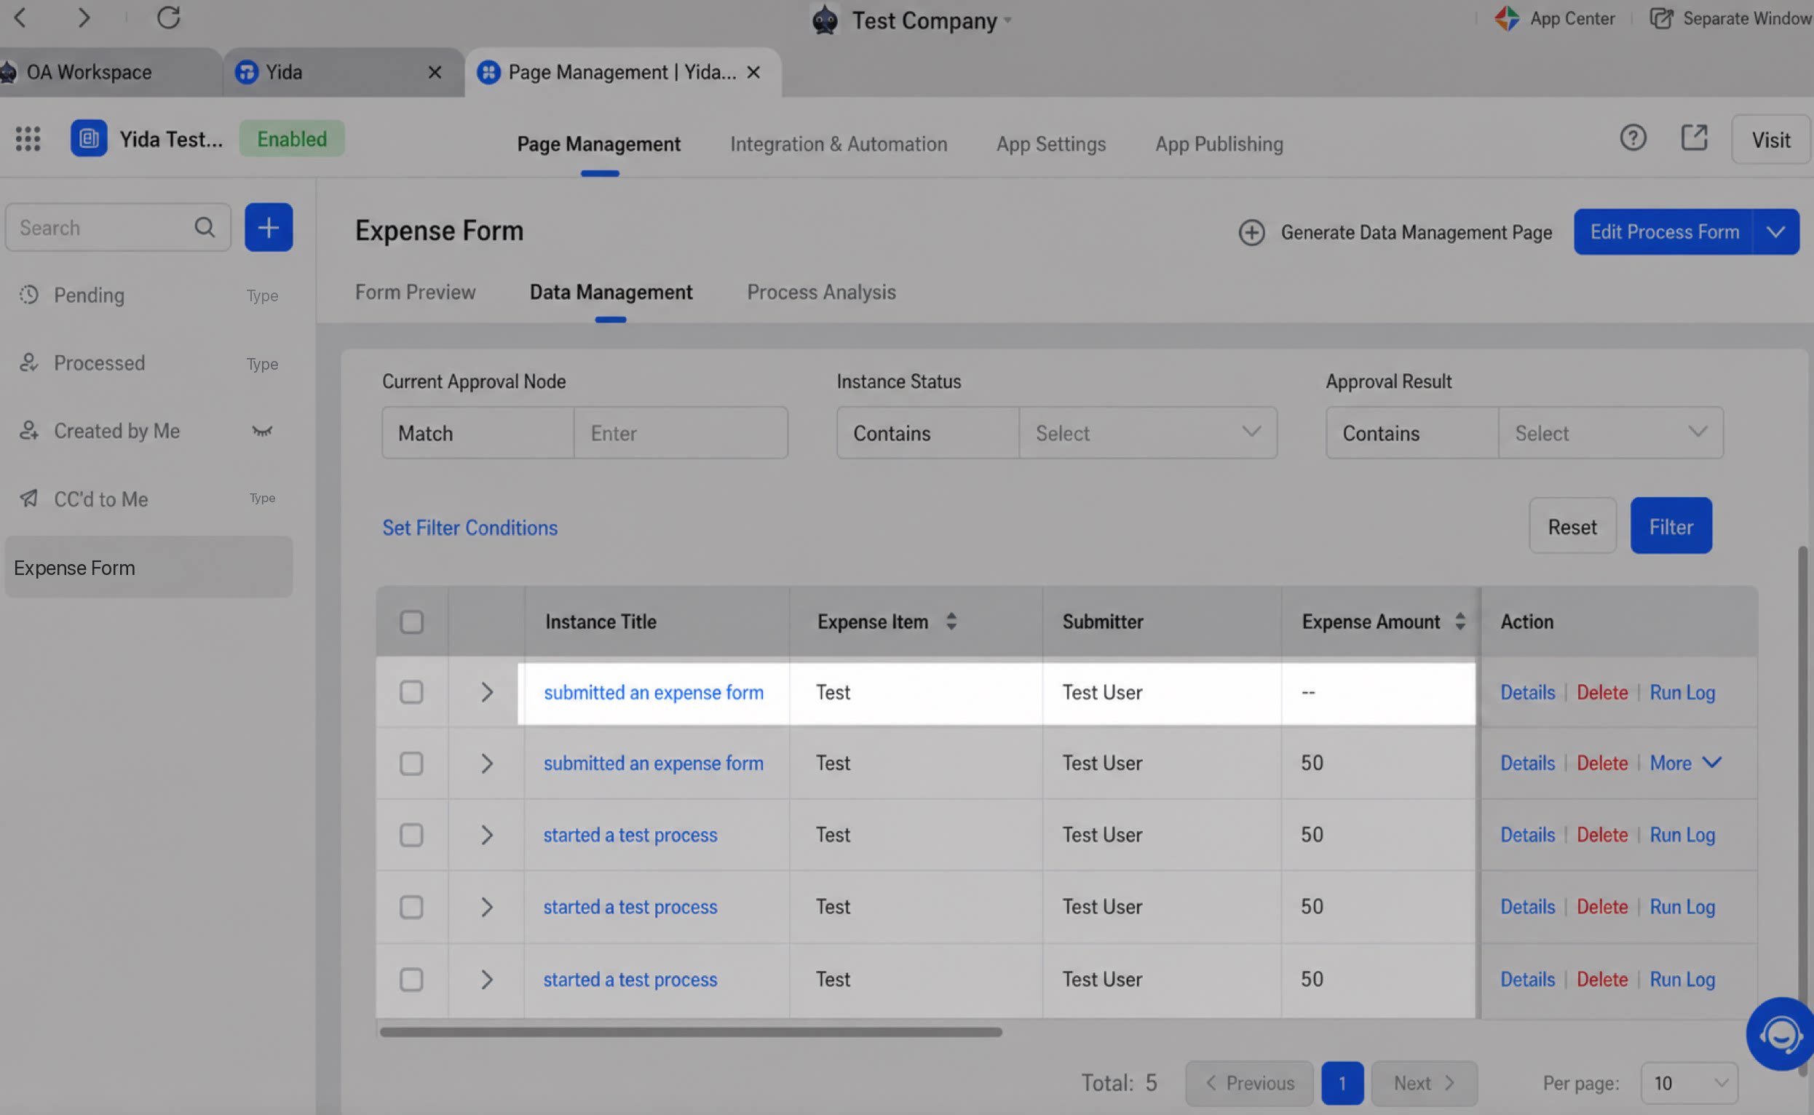1814x1115 pixels.
Task: Check the select-all checkbox in table header
Action: click(x=411, y=622)
